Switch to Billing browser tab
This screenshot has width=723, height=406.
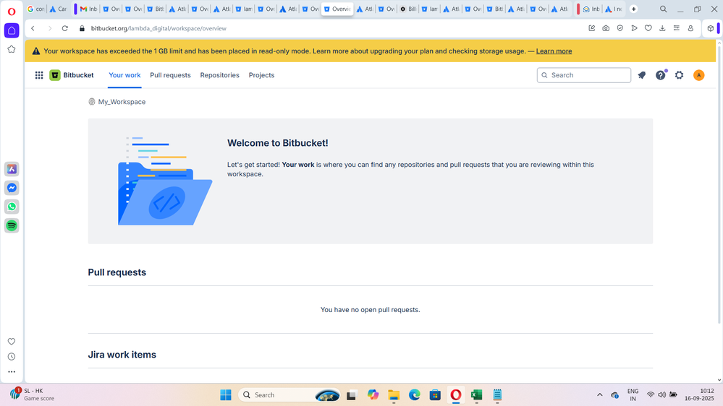tap(408, 9)
